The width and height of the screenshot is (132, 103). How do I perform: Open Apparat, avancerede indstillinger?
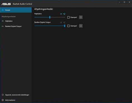(x=16, y=95)
